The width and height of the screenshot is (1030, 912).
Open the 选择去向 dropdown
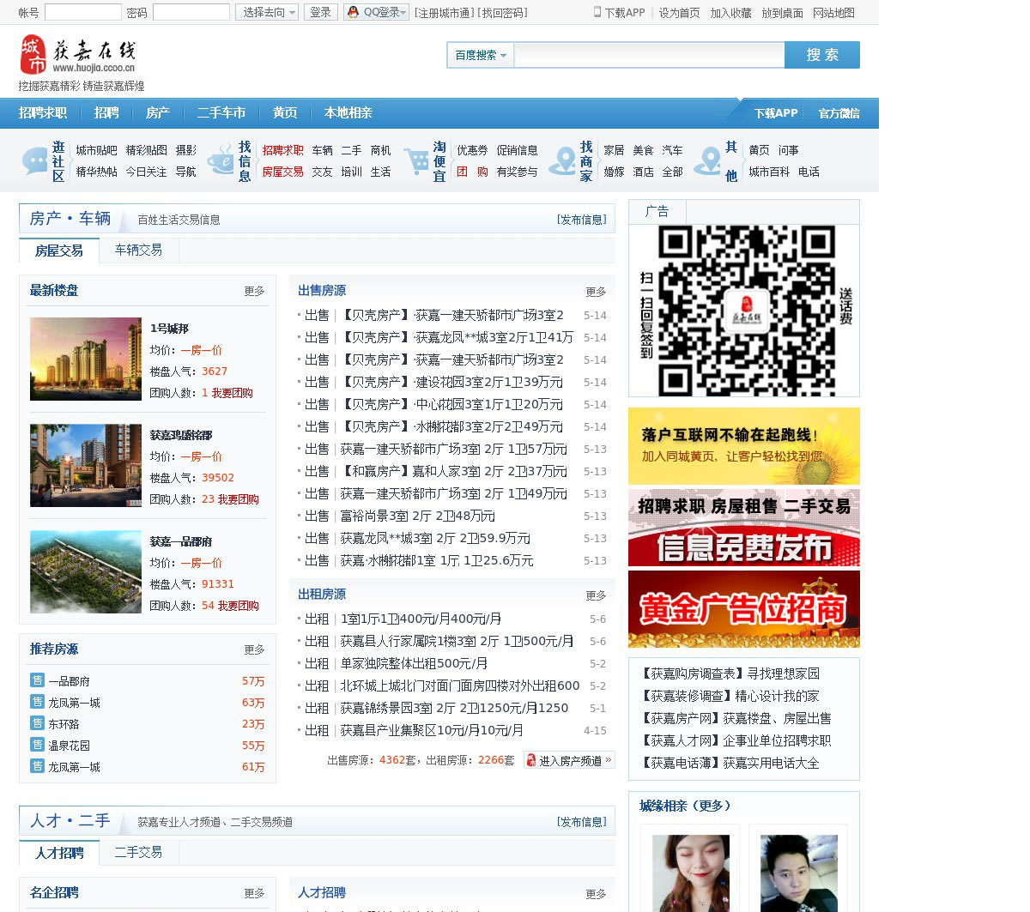pos(266,12)
